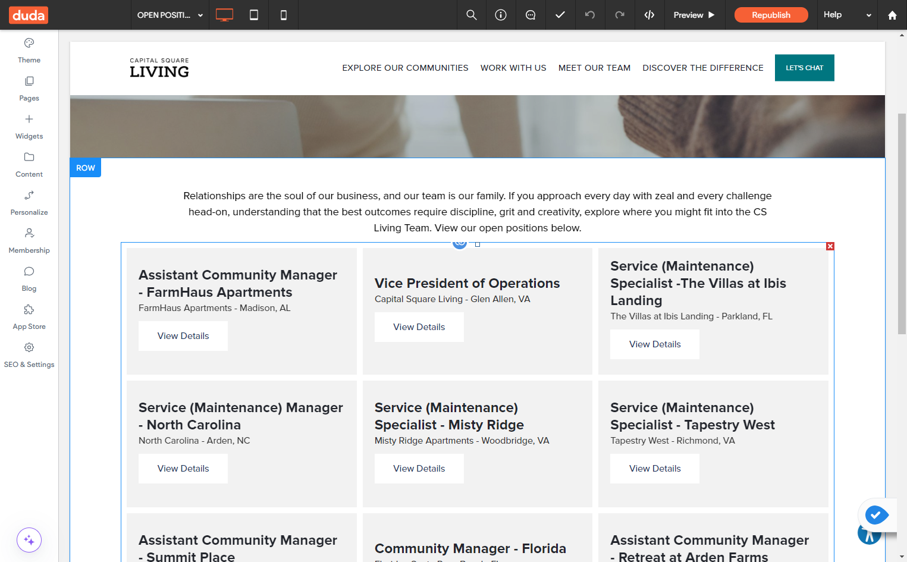The width and height of the screenshot is (907, 562).
Task: Switch to mobile device view
Action: (284, 15)
